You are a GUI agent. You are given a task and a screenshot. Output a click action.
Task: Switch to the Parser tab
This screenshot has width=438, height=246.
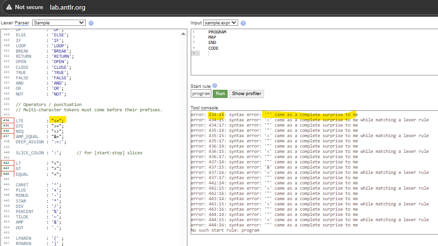[22, 23]
